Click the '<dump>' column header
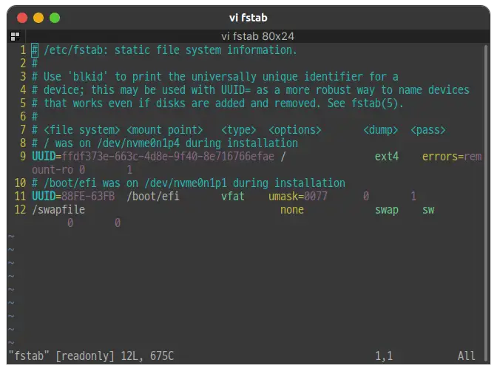497x371 pixels. (x=380, y=130)
